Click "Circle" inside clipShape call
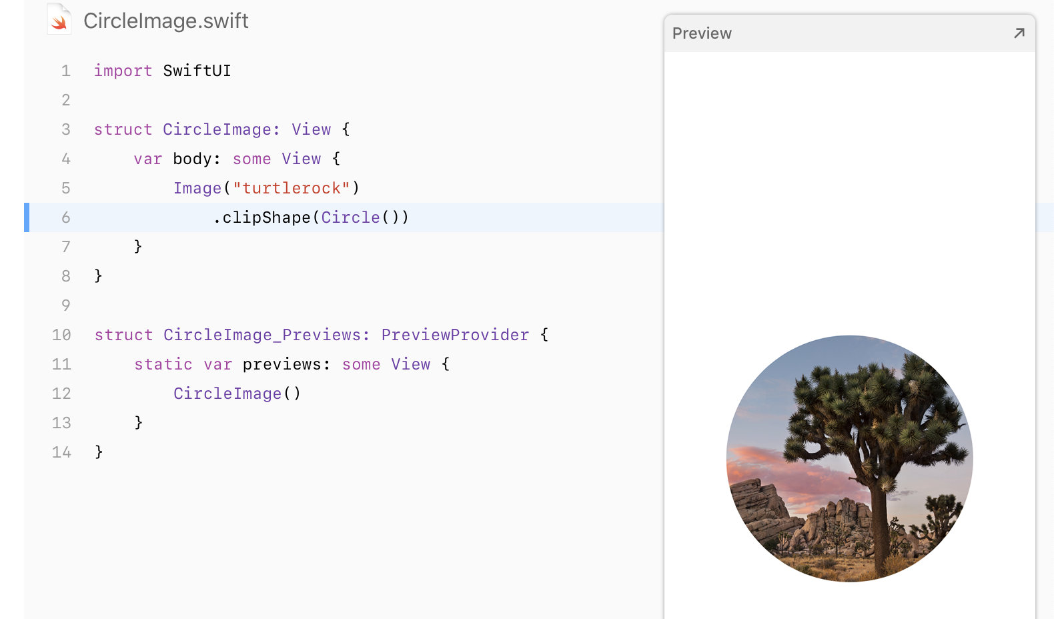The image size is (1054, 619). pyautogui.click(x=350, y=217)
